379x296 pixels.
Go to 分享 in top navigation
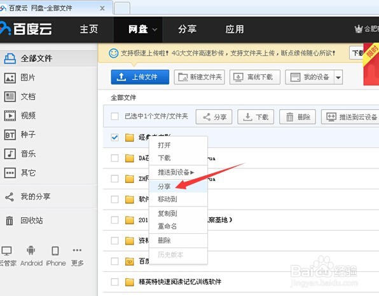tap(187, 29)
